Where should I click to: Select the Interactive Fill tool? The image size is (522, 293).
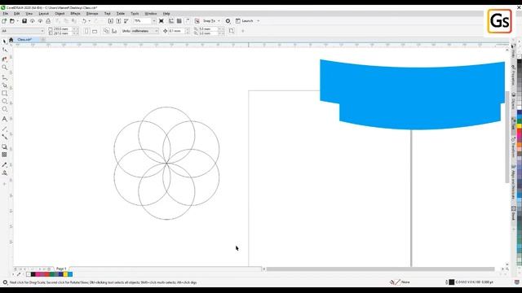click(x=4, y=173)
